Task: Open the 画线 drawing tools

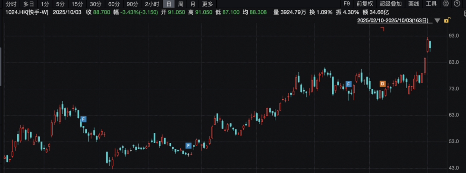Action: (x=414, y=3)
